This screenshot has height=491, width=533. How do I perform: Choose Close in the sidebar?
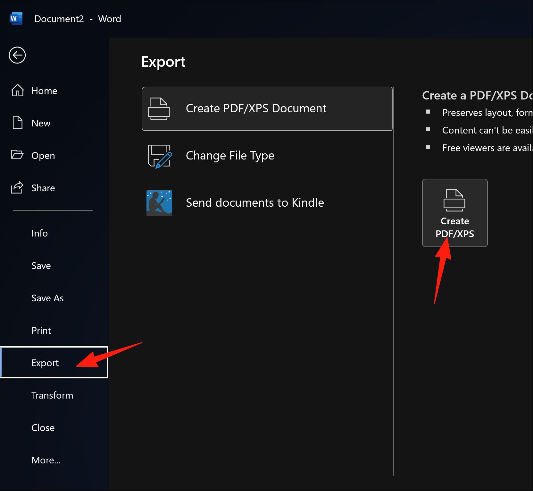[54, 428]
